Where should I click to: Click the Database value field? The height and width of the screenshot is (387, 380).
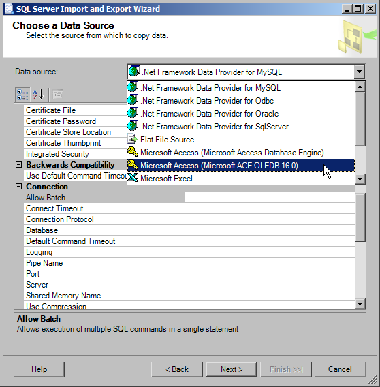(x=270, y=230)
